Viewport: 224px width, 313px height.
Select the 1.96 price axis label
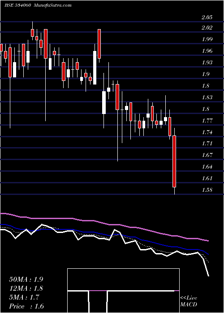(x=207, y=51)
